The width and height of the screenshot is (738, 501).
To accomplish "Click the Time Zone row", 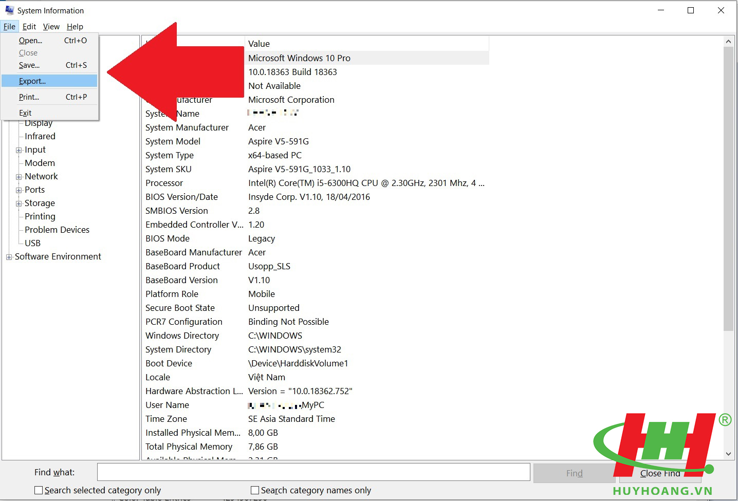I will (316, 419).
